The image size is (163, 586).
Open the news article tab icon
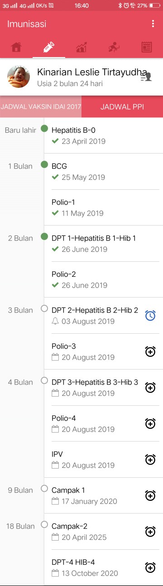pyautogui.click(x=147, y=47)
